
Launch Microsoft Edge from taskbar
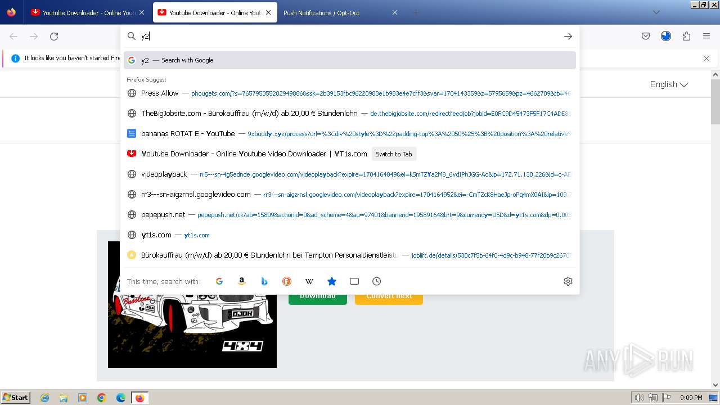121,398
